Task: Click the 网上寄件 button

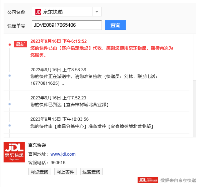Action: point(65,172)
